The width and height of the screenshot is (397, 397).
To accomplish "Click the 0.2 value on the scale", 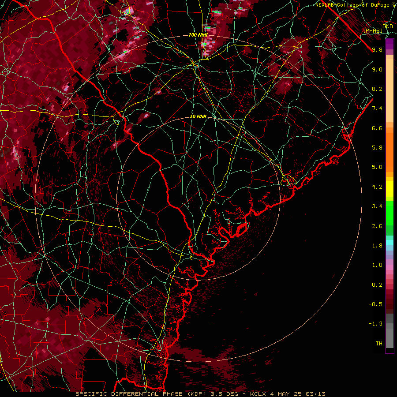I will [x=377, y=285].
